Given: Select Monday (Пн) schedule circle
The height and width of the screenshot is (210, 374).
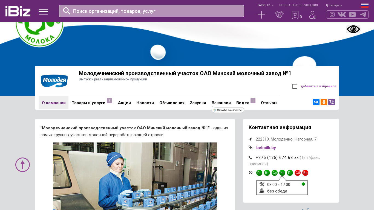Looking at the screenshot, I should [x=259, y=173].
